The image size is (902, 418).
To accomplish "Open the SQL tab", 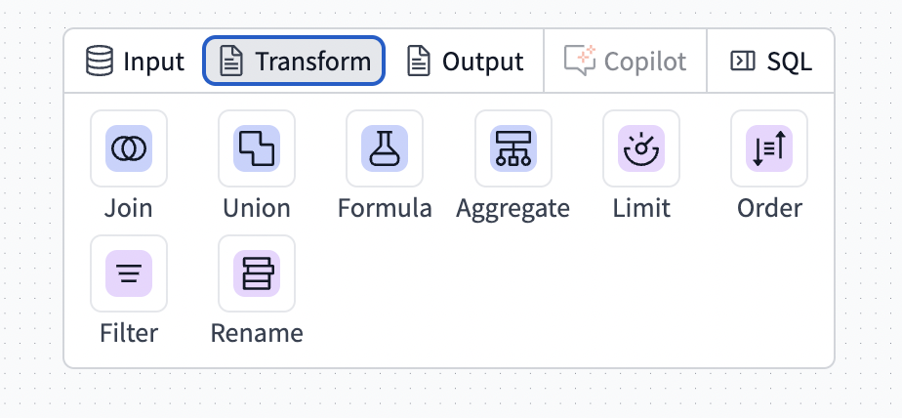I will tap(771, 62).
